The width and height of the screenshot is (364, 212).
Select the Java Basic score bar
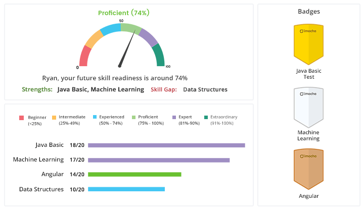[166, 145]
